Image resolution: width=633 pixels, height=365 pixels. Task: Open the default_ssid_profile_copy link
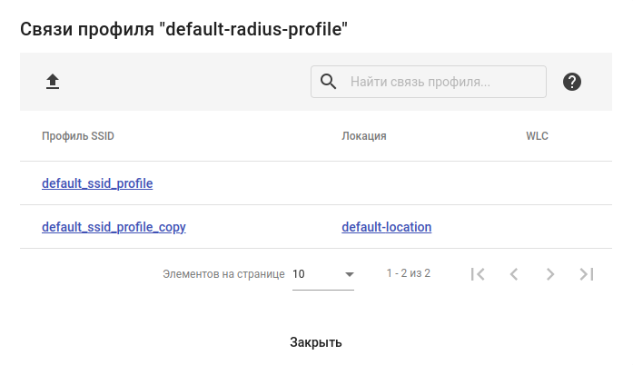coord(114,227)
